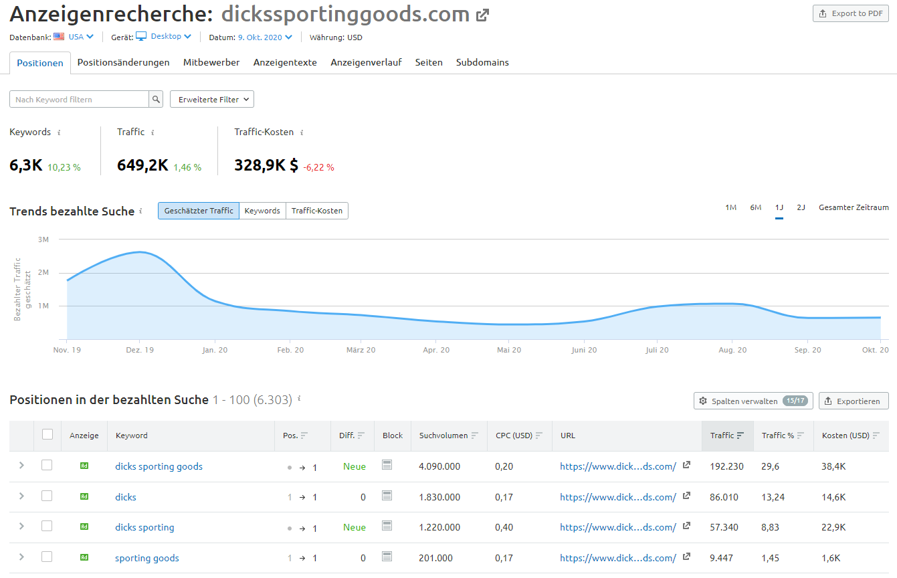Click Spalten verwalten button
The height and width of the screenshot is (578, 897).
(753, 401)
